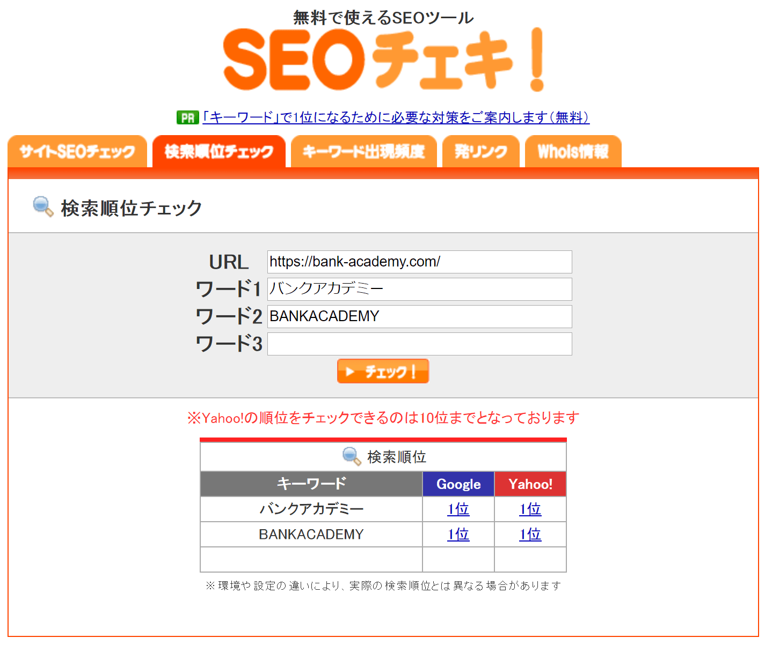Click the 検索順位 table title
The image size is (765, 645).
(397, 457)
